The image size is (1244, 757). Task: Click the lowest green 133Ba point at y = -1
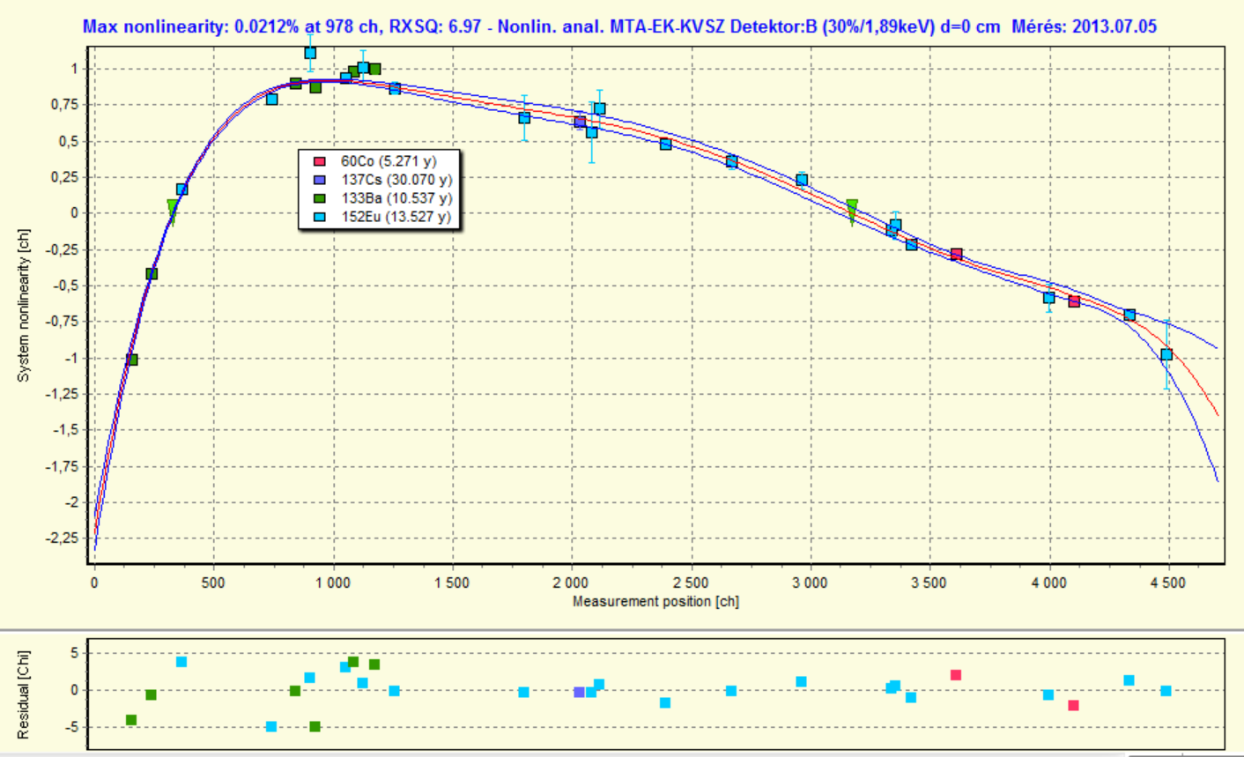pos(132,360)
